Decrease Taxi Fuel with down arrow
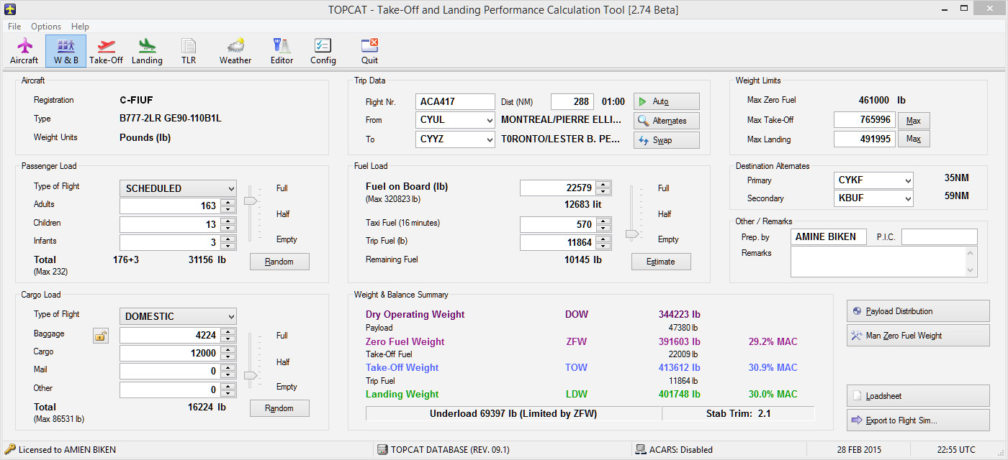Viewport: 1008px width, 460px height. point(603,229)
